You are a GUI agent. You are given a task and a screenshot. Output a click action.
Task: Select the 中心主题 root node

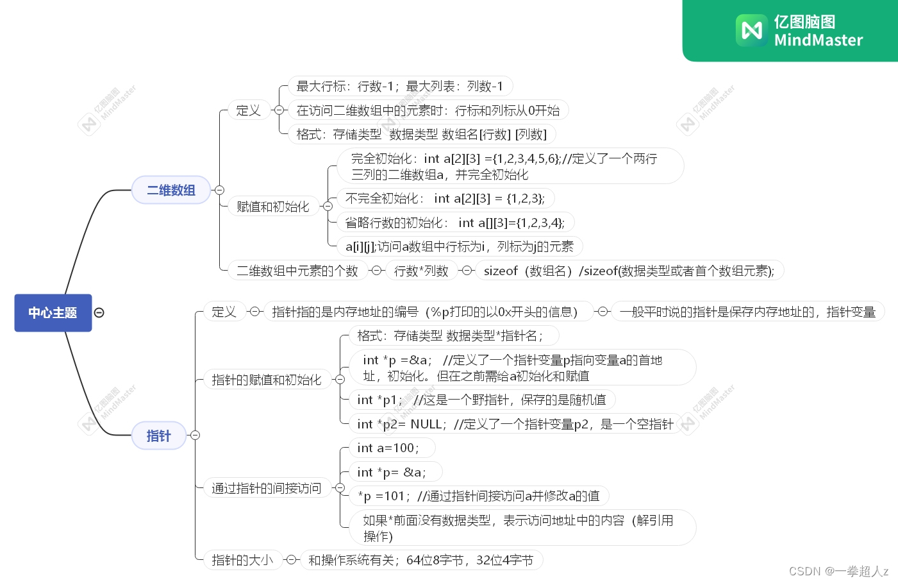(53, 313)
